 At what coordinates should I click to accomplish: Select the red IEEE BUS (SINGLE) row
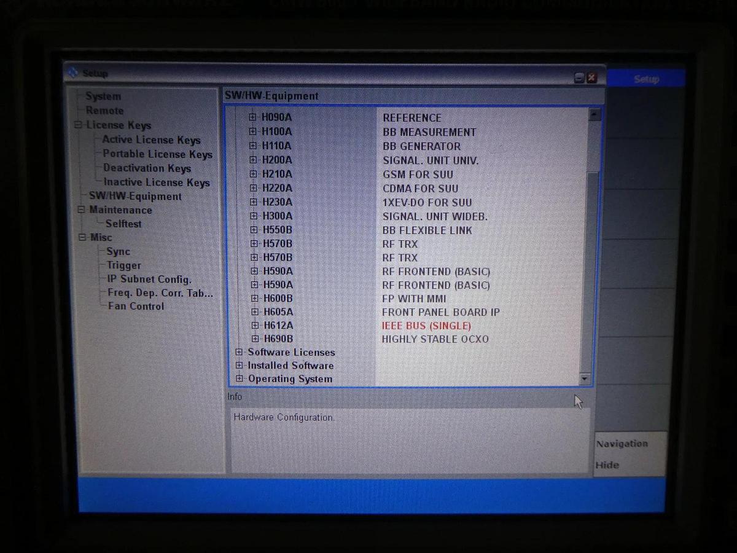pos(426,326)
